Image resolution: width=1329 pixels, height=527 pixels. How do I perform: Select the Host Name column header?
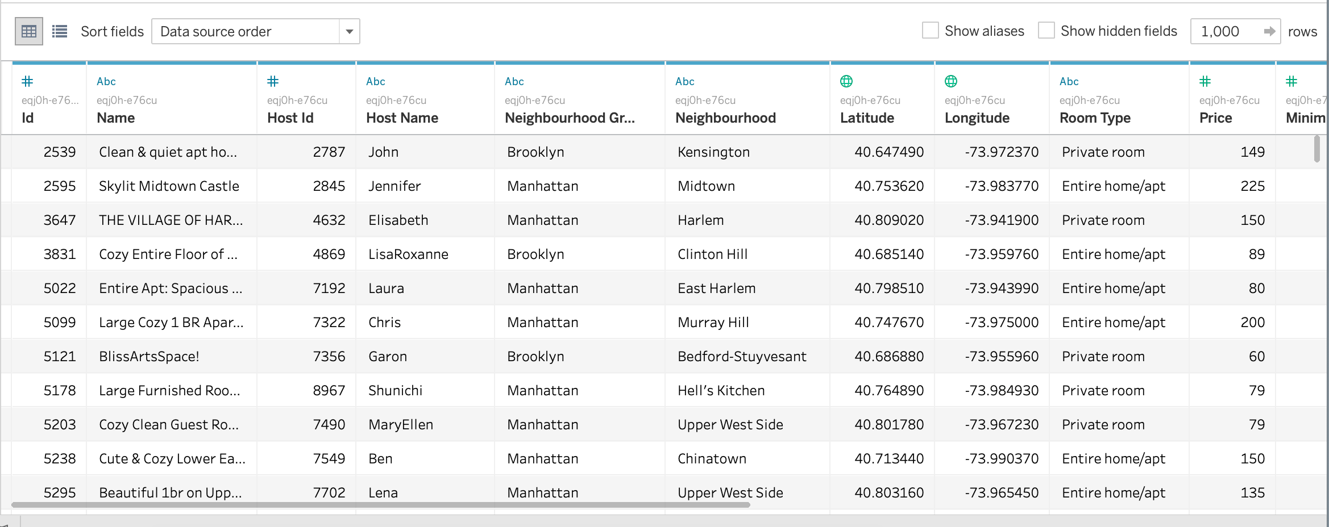[402, 118]
